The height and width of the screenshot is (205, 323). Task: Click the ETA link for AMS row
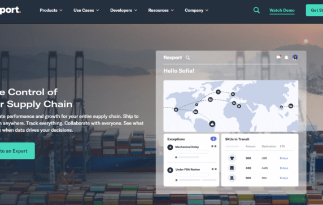point(284,168)
